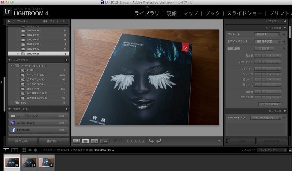Open the フィルター dropdown
Screen dimensions: 292x171
click(x=272, y=150)
